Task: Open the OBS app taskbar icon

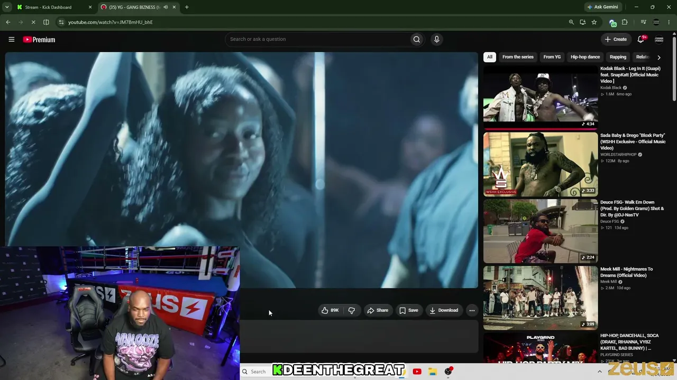Action: pos(449,372)
